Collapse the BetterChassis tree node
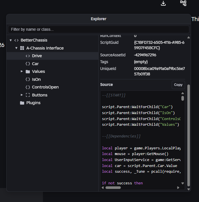Viewport: 199px width, 202px height. coord(11,40)
